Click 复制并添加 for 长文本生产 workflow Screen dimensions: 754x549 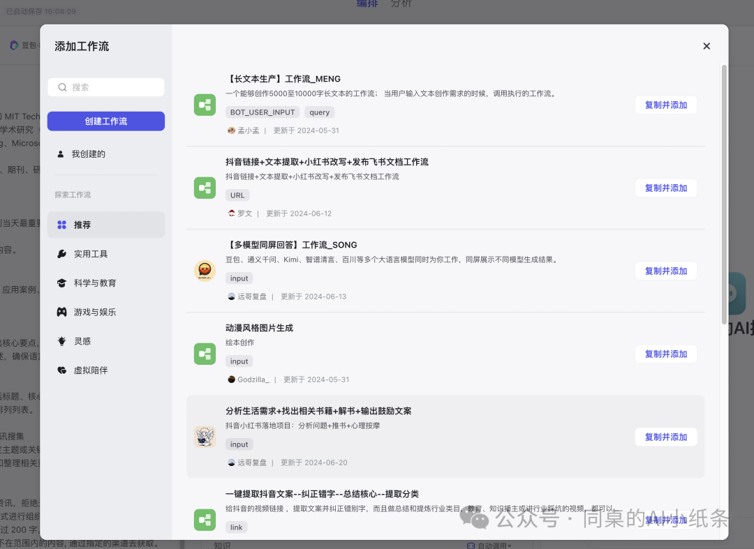(665, 105)
